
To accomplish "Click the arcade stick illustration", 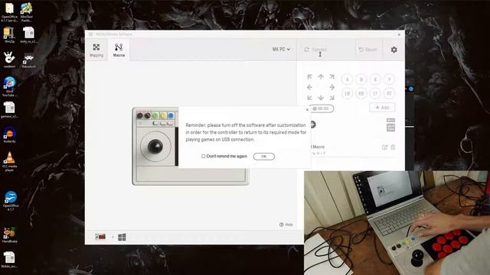I will coord(155,146).
